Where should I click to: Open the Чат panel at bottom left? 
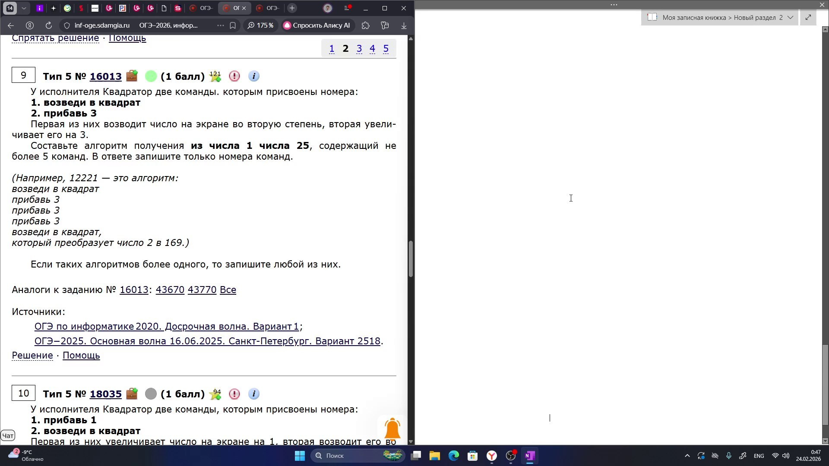point(8,435)
